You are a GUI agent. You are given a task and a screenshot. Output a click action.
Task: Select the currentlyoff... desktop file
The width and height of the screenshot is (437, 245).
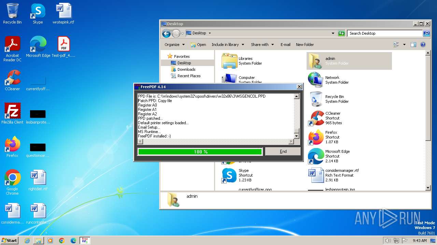[38, 83]
